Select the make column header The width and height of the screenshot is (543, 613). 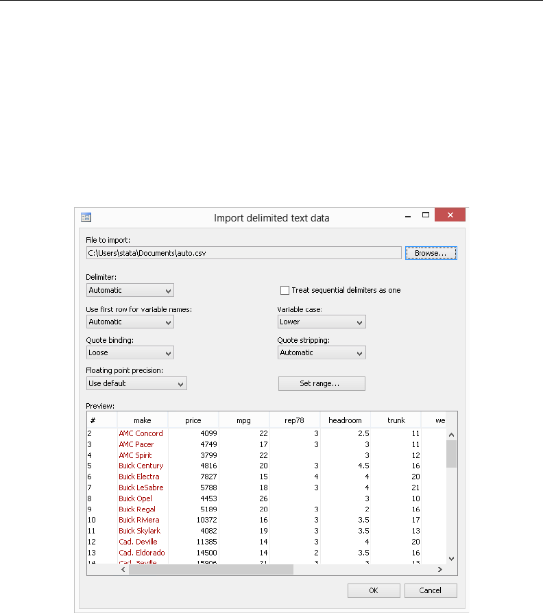click(143, 420)
